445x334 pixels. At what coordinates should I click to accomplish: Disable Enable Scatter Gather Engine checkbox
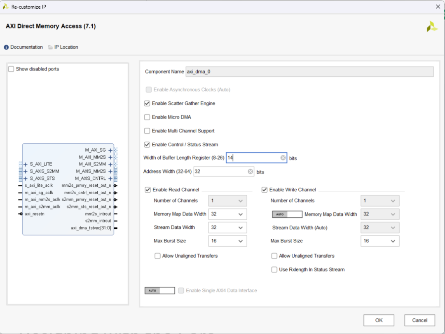point(147,103)
